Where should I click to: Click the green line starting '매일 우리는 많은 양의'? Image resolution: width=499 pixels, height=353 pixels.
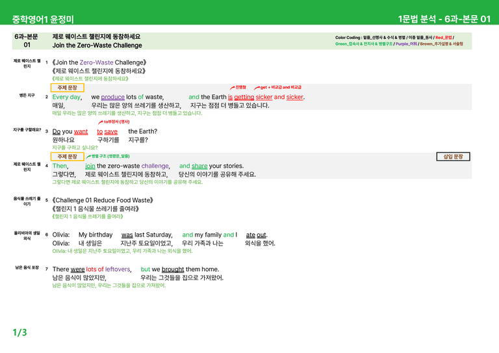click(127, 113)
